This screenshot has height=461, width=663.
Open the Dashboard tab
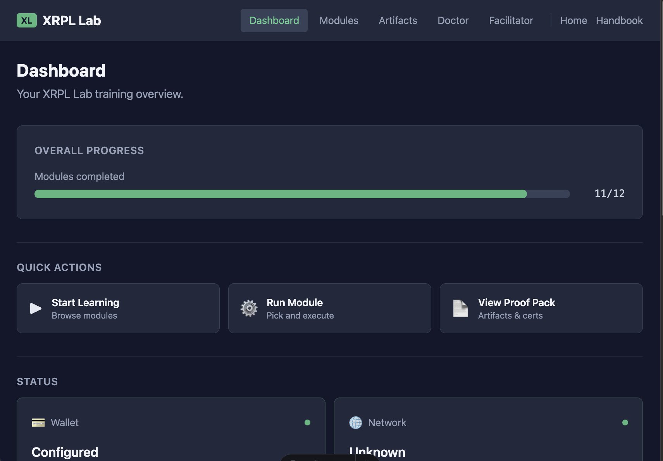[274, 21]
